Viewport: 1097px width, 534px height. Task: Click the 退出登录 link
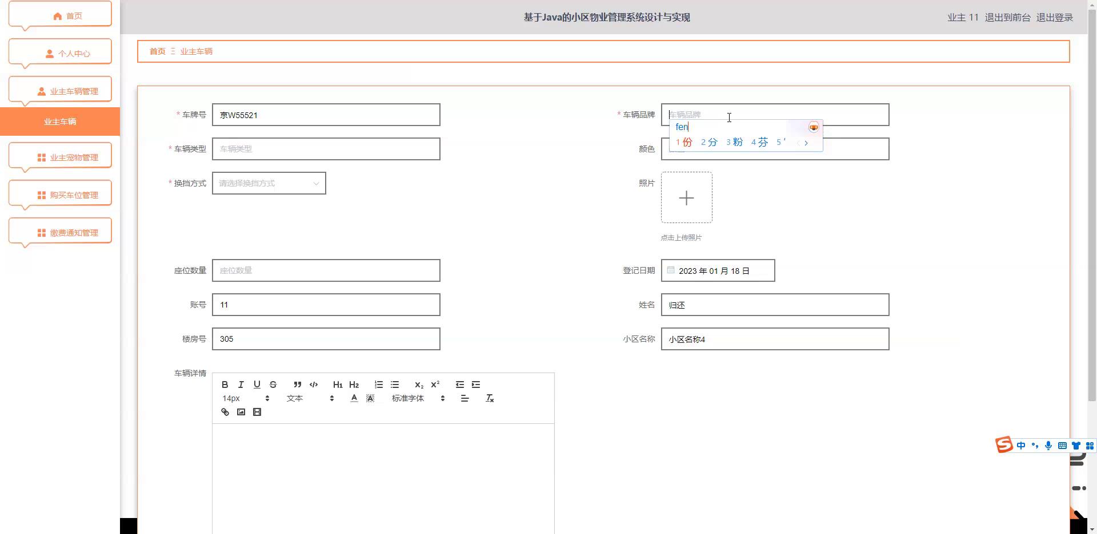point(1054,17)
